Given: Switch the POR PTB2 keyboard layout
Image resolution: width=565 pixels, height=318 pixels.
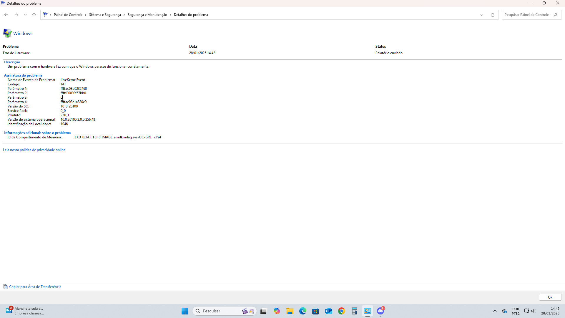Looking at the screenshot, I should [516, 311].
